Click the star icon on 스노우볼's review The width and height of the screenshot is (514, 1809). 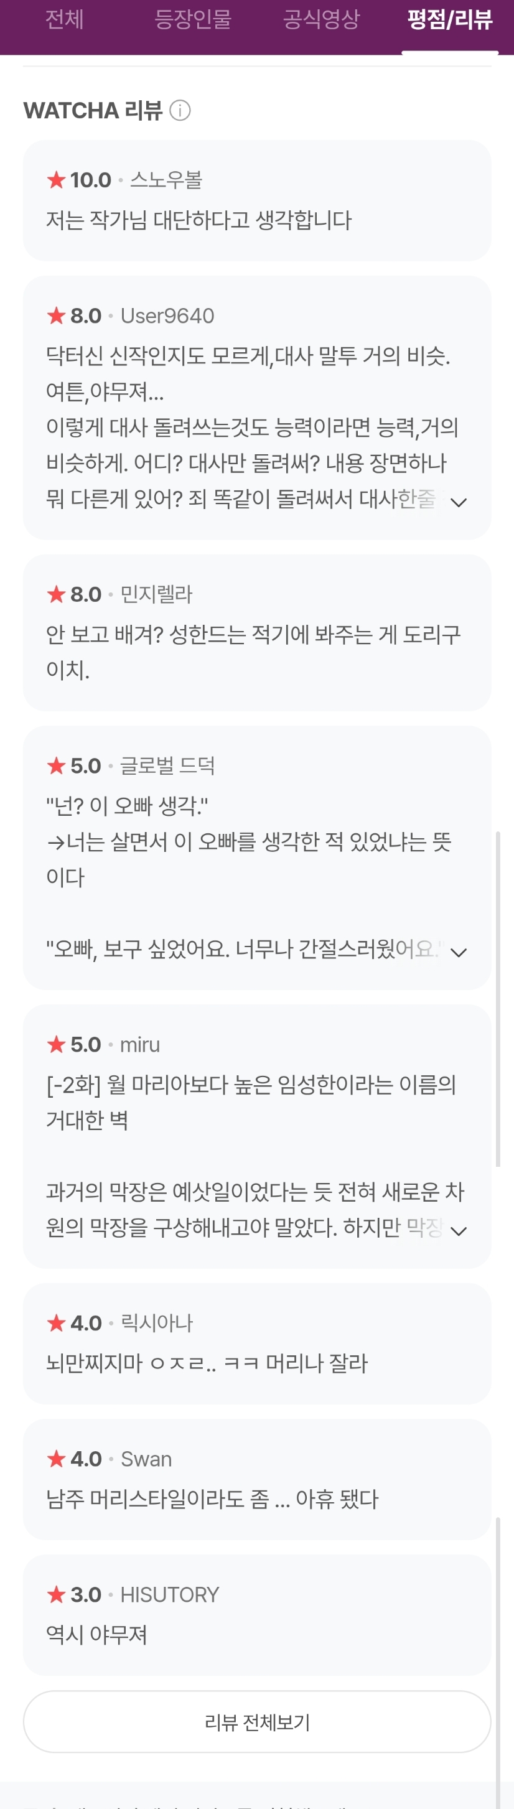point(56,180)
